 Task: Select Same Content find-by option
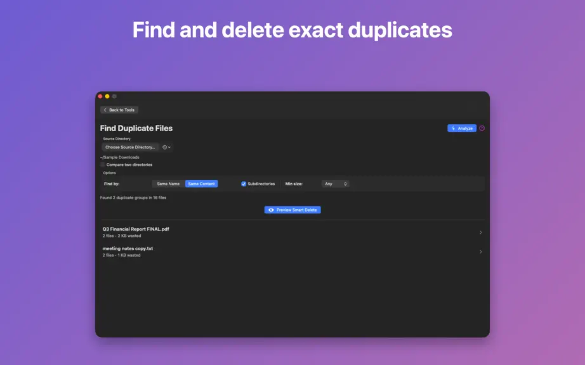[202, 184]
